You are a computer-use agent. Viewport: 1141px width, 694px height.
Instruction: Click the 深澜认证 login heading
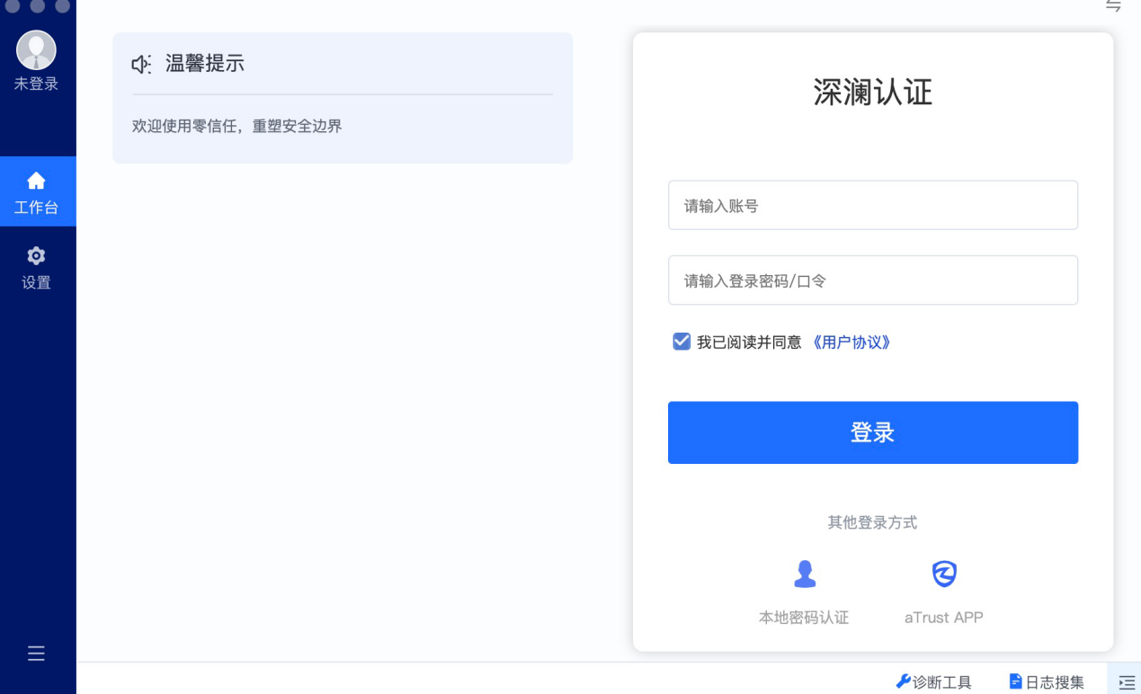(872, 93)
